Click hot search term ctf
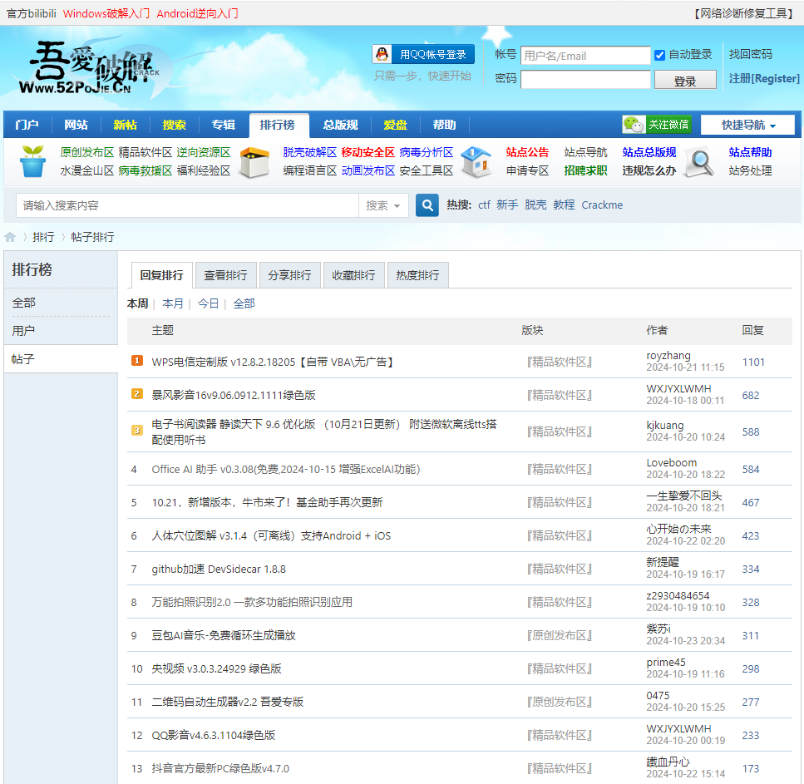Screen dimensions: 804x784 click(484, 205)
